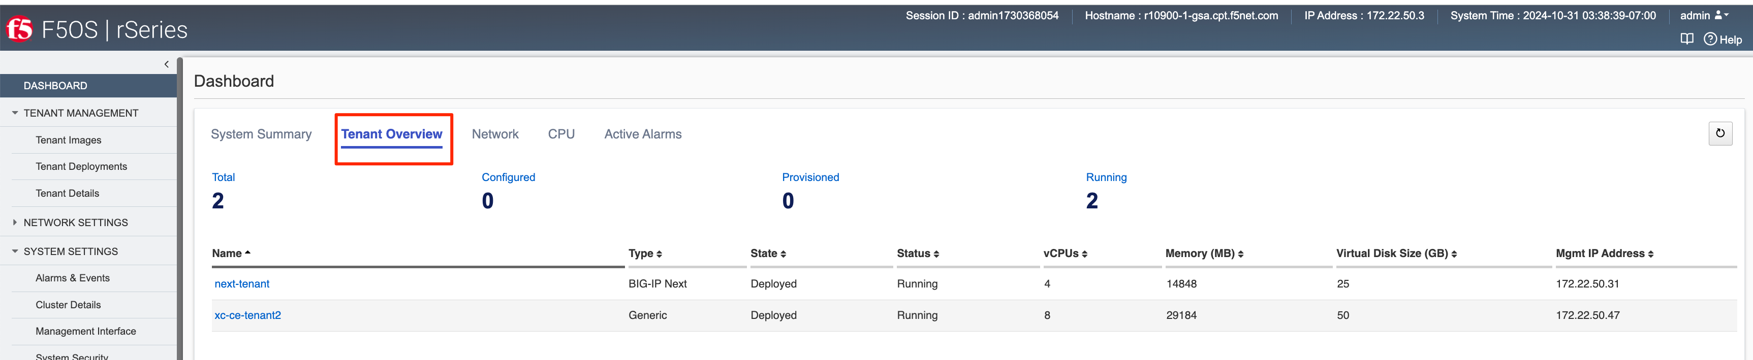Click the IP Address text in header
The height and width of the screenshot is (360, 1753).
1364,16
